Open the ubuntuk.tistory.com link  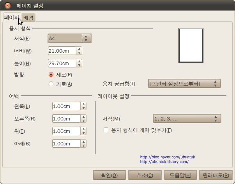pyautogui.click(x=164, y=162)
